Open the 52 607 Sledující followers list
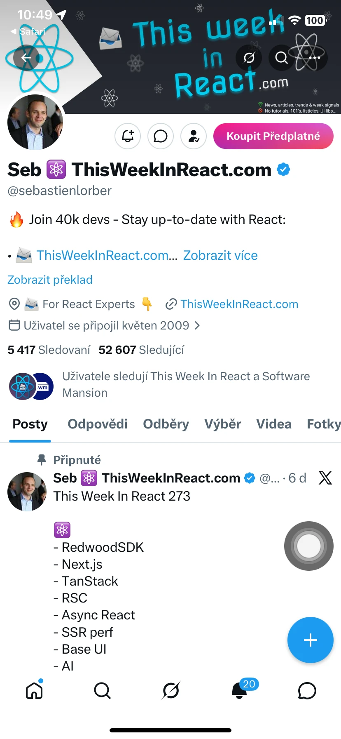This screenshot has width=341, height=739. point(141,350)
